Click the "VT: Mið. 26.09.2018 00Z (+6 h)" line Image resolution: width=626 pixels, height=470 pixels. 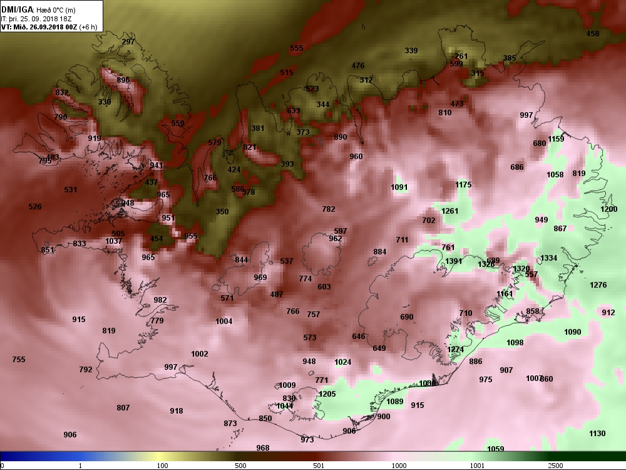49,27
